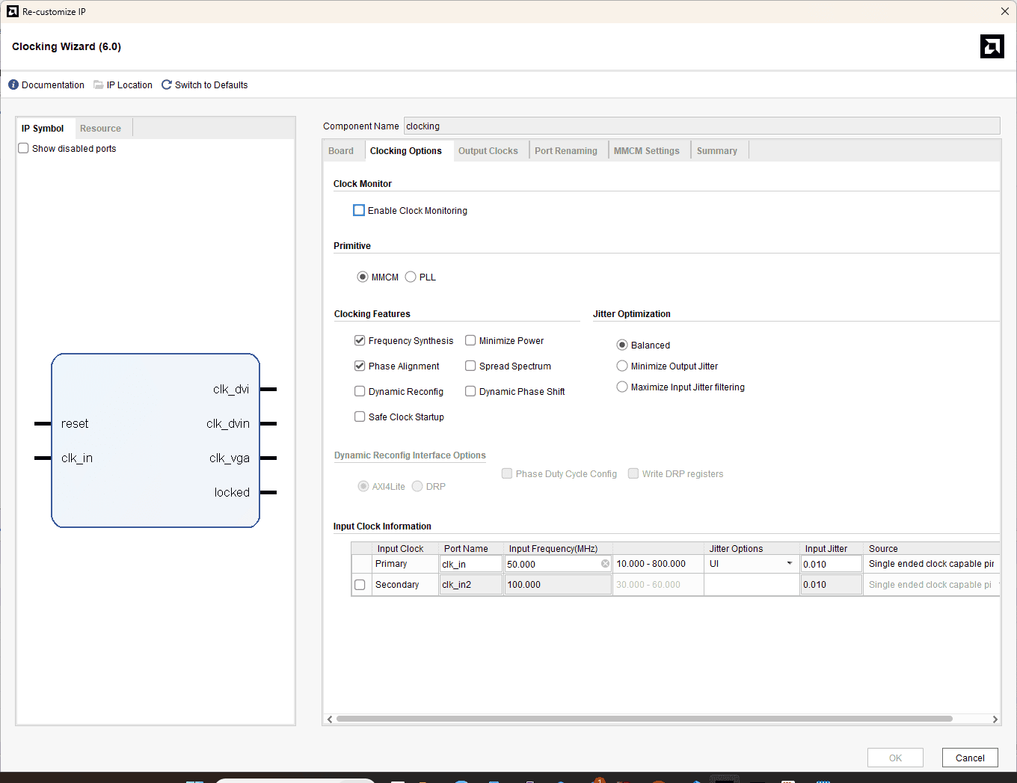The image size is (1017, 783).
Task: Toggle the Minimize Power checkbox
Action: 470,341
